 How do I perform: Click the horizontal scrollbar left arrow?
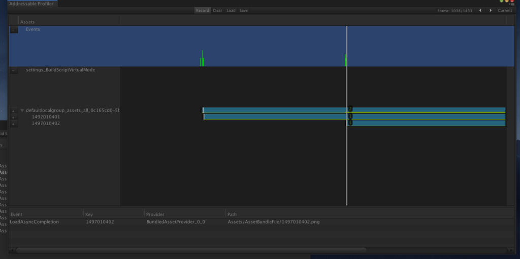13,250
